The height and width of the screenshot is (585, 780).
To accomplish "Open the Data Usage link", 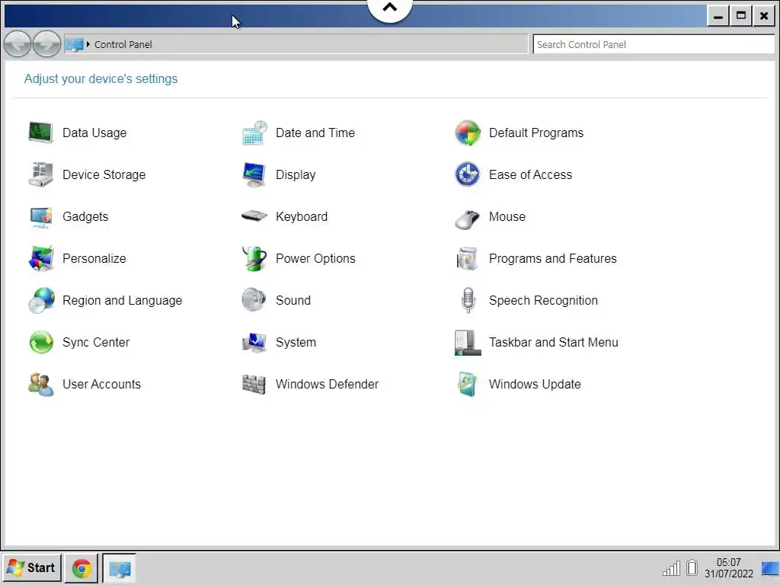I will 94,133.
